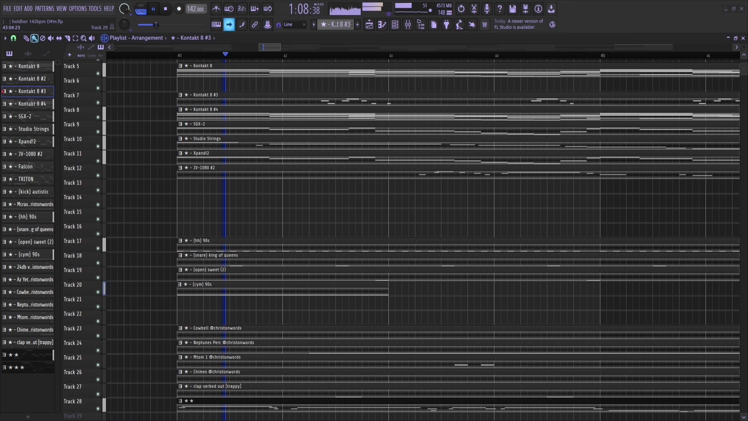The width and height of the screenshot is (748, 421).
Task: Select the Zoom tool in playlist toolbar
Action: pyautogui.click(x=83, y=38)
